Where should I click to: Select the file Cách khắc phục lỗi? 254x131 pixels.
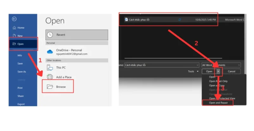coord(140,20)
